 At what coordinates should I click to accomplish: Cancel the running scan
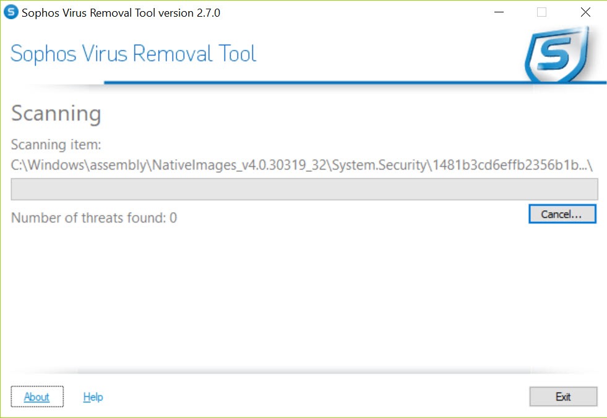pos(562,214)
